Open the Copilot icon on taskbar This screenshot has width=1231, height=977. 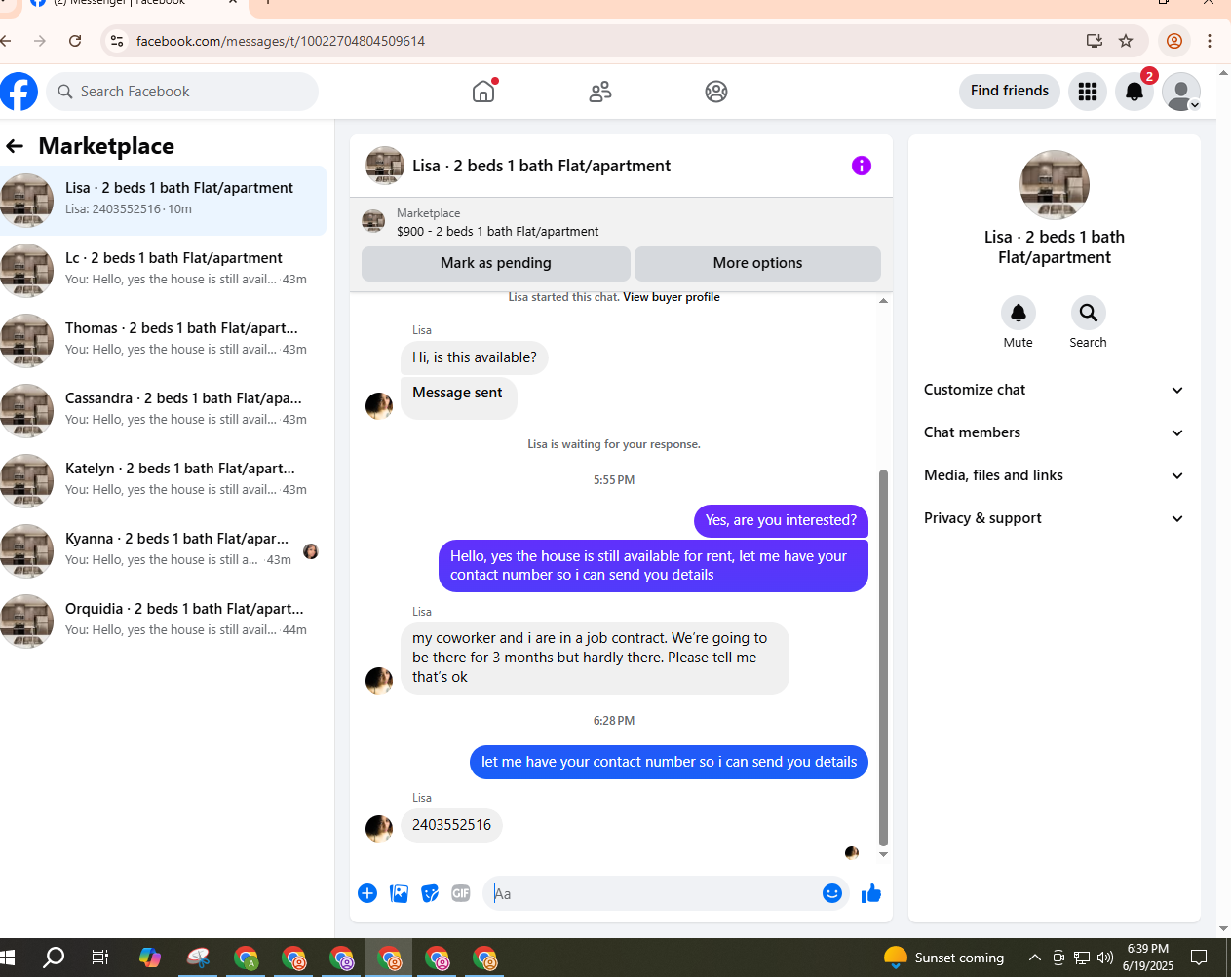point(149,958)
